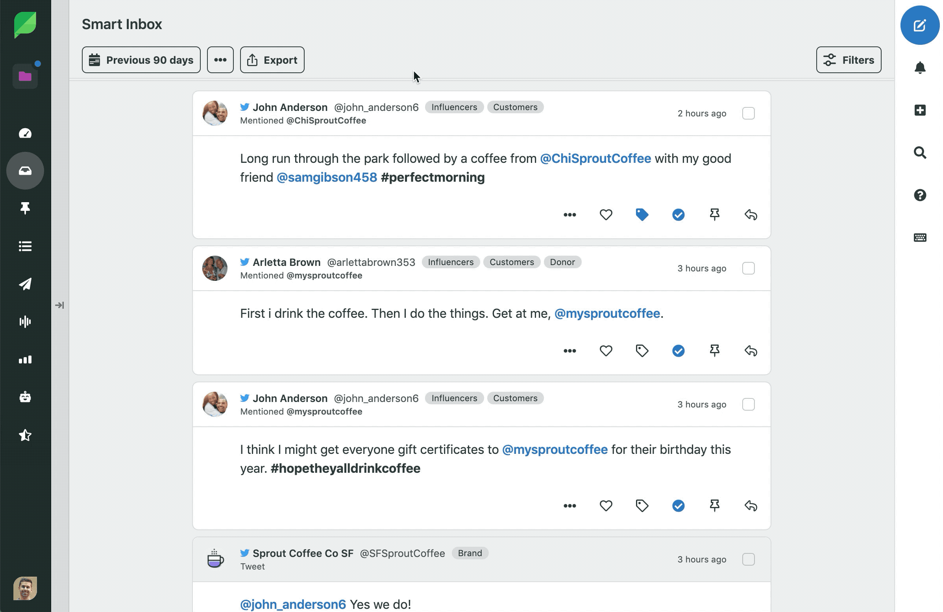Expand the collapsed sidebar arrow
The image size is (943, 612).
59,305
